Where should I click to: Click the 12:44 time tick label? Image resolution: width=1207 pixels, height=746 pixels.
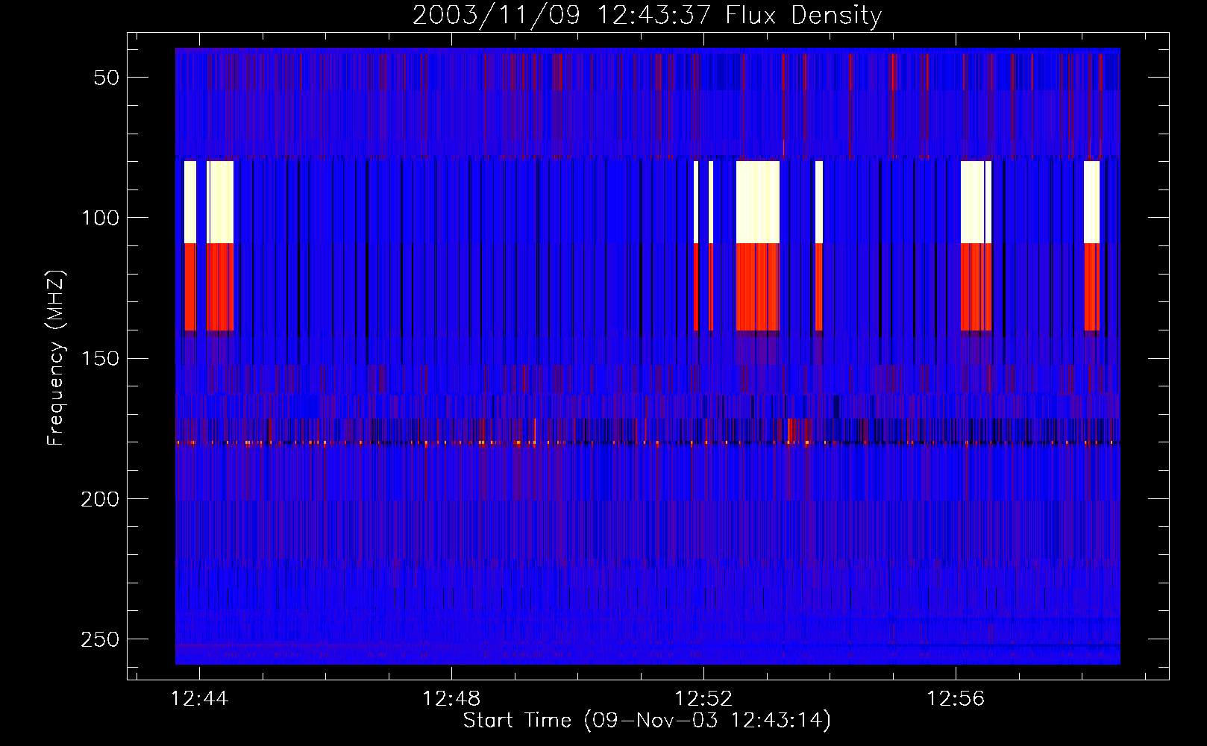tap(199, 699)
